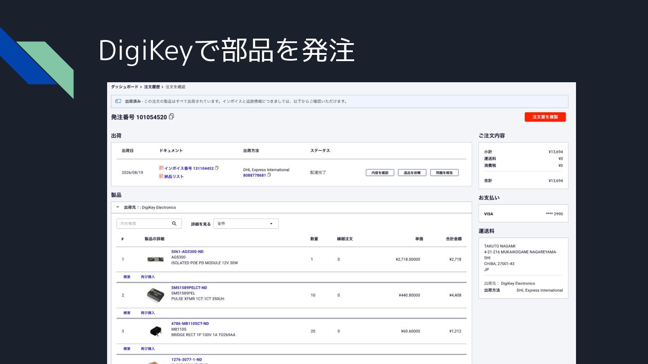Open the SM51589PEL transformer thumbnail
The image size is (648, 364).
[155, 295]
